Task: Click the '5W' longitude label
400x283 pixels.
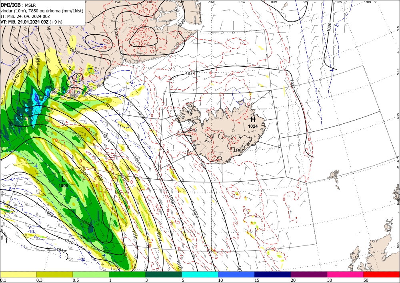Action: 305,2
